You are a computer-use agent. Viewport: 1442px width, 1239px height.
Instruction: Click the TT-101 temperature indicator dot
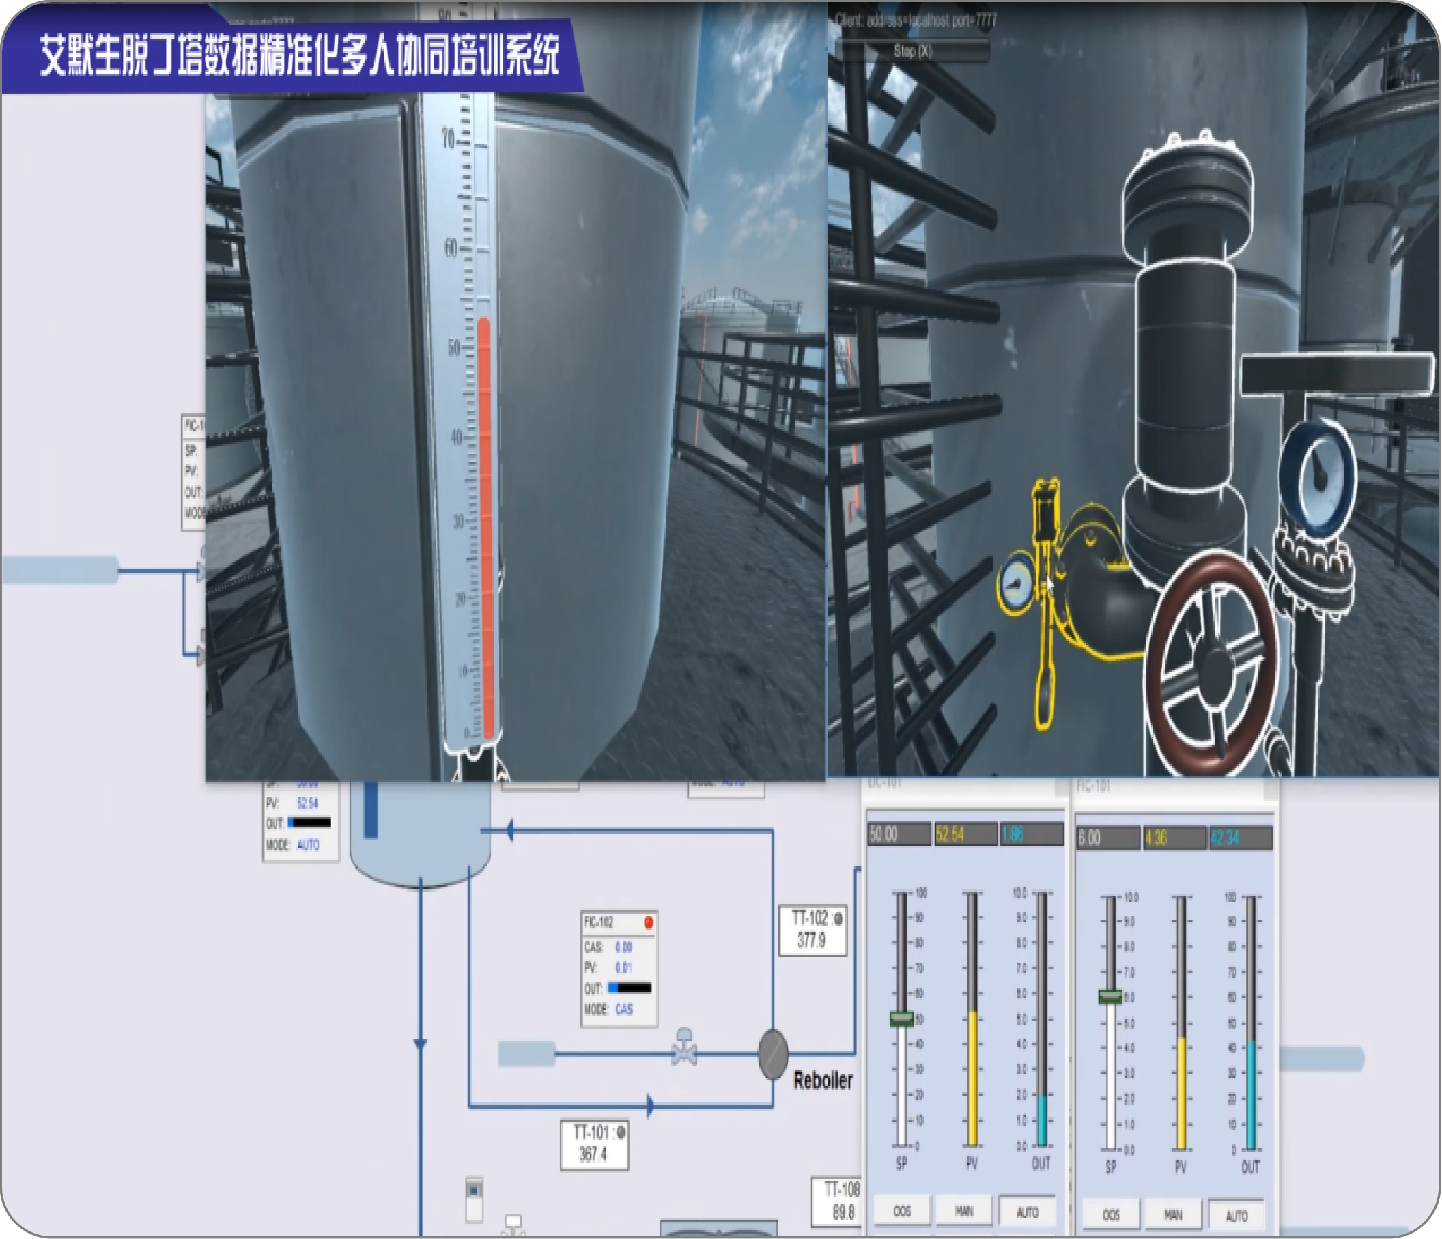[621, 1132]
